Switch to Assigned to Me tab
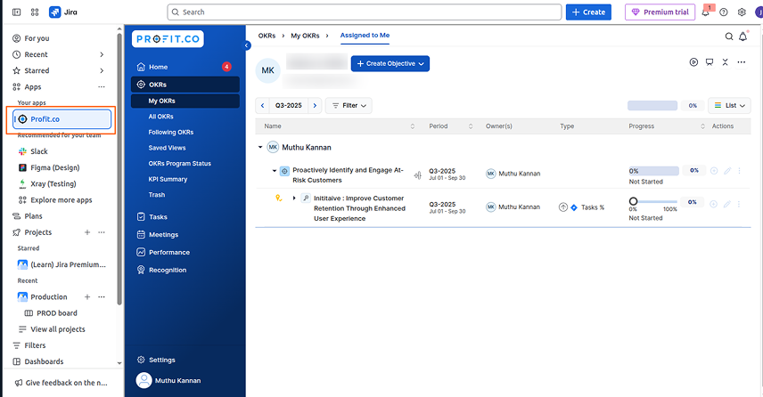The image size is (763, 397). coord(365,36)
